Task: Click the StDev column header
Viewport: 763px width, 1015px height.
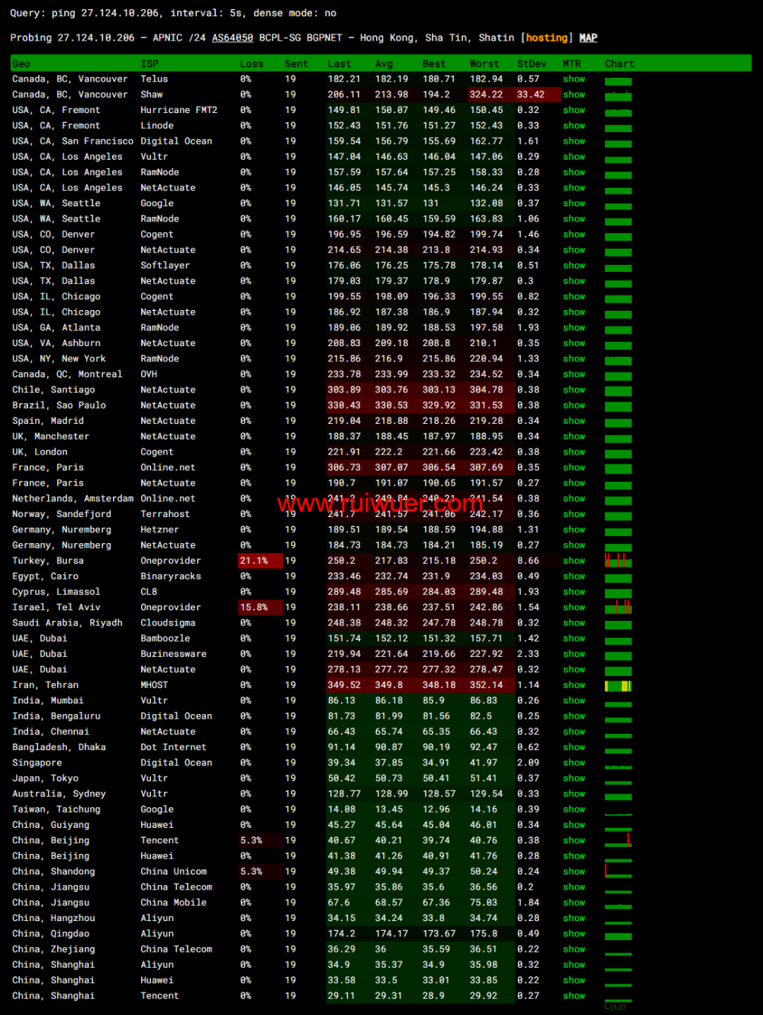Action: coord(531,64)
